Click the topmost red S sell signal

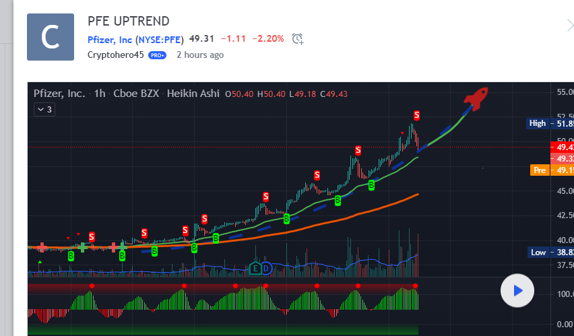[417, 115]
